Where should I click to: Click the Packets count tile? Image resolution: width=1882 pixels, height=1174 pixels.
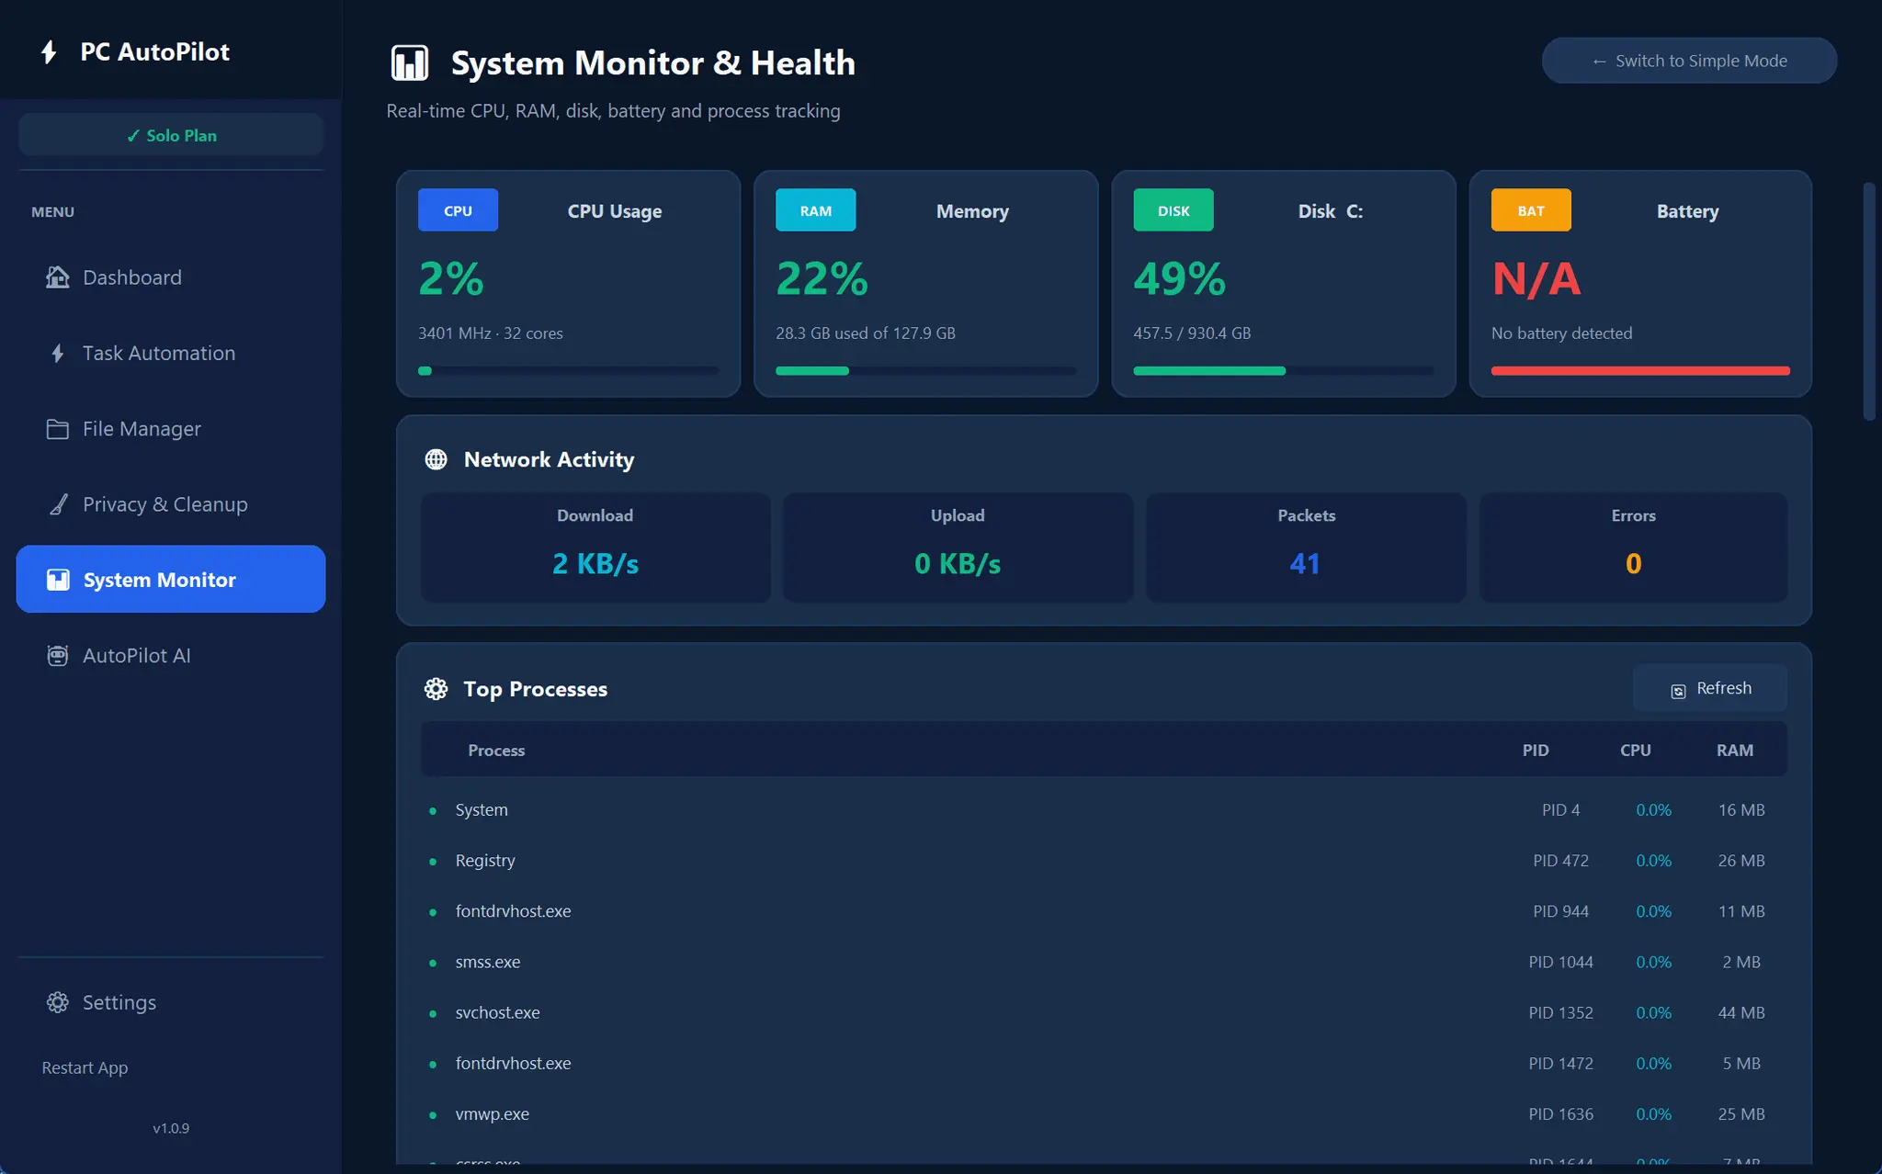pos(1306,547)
